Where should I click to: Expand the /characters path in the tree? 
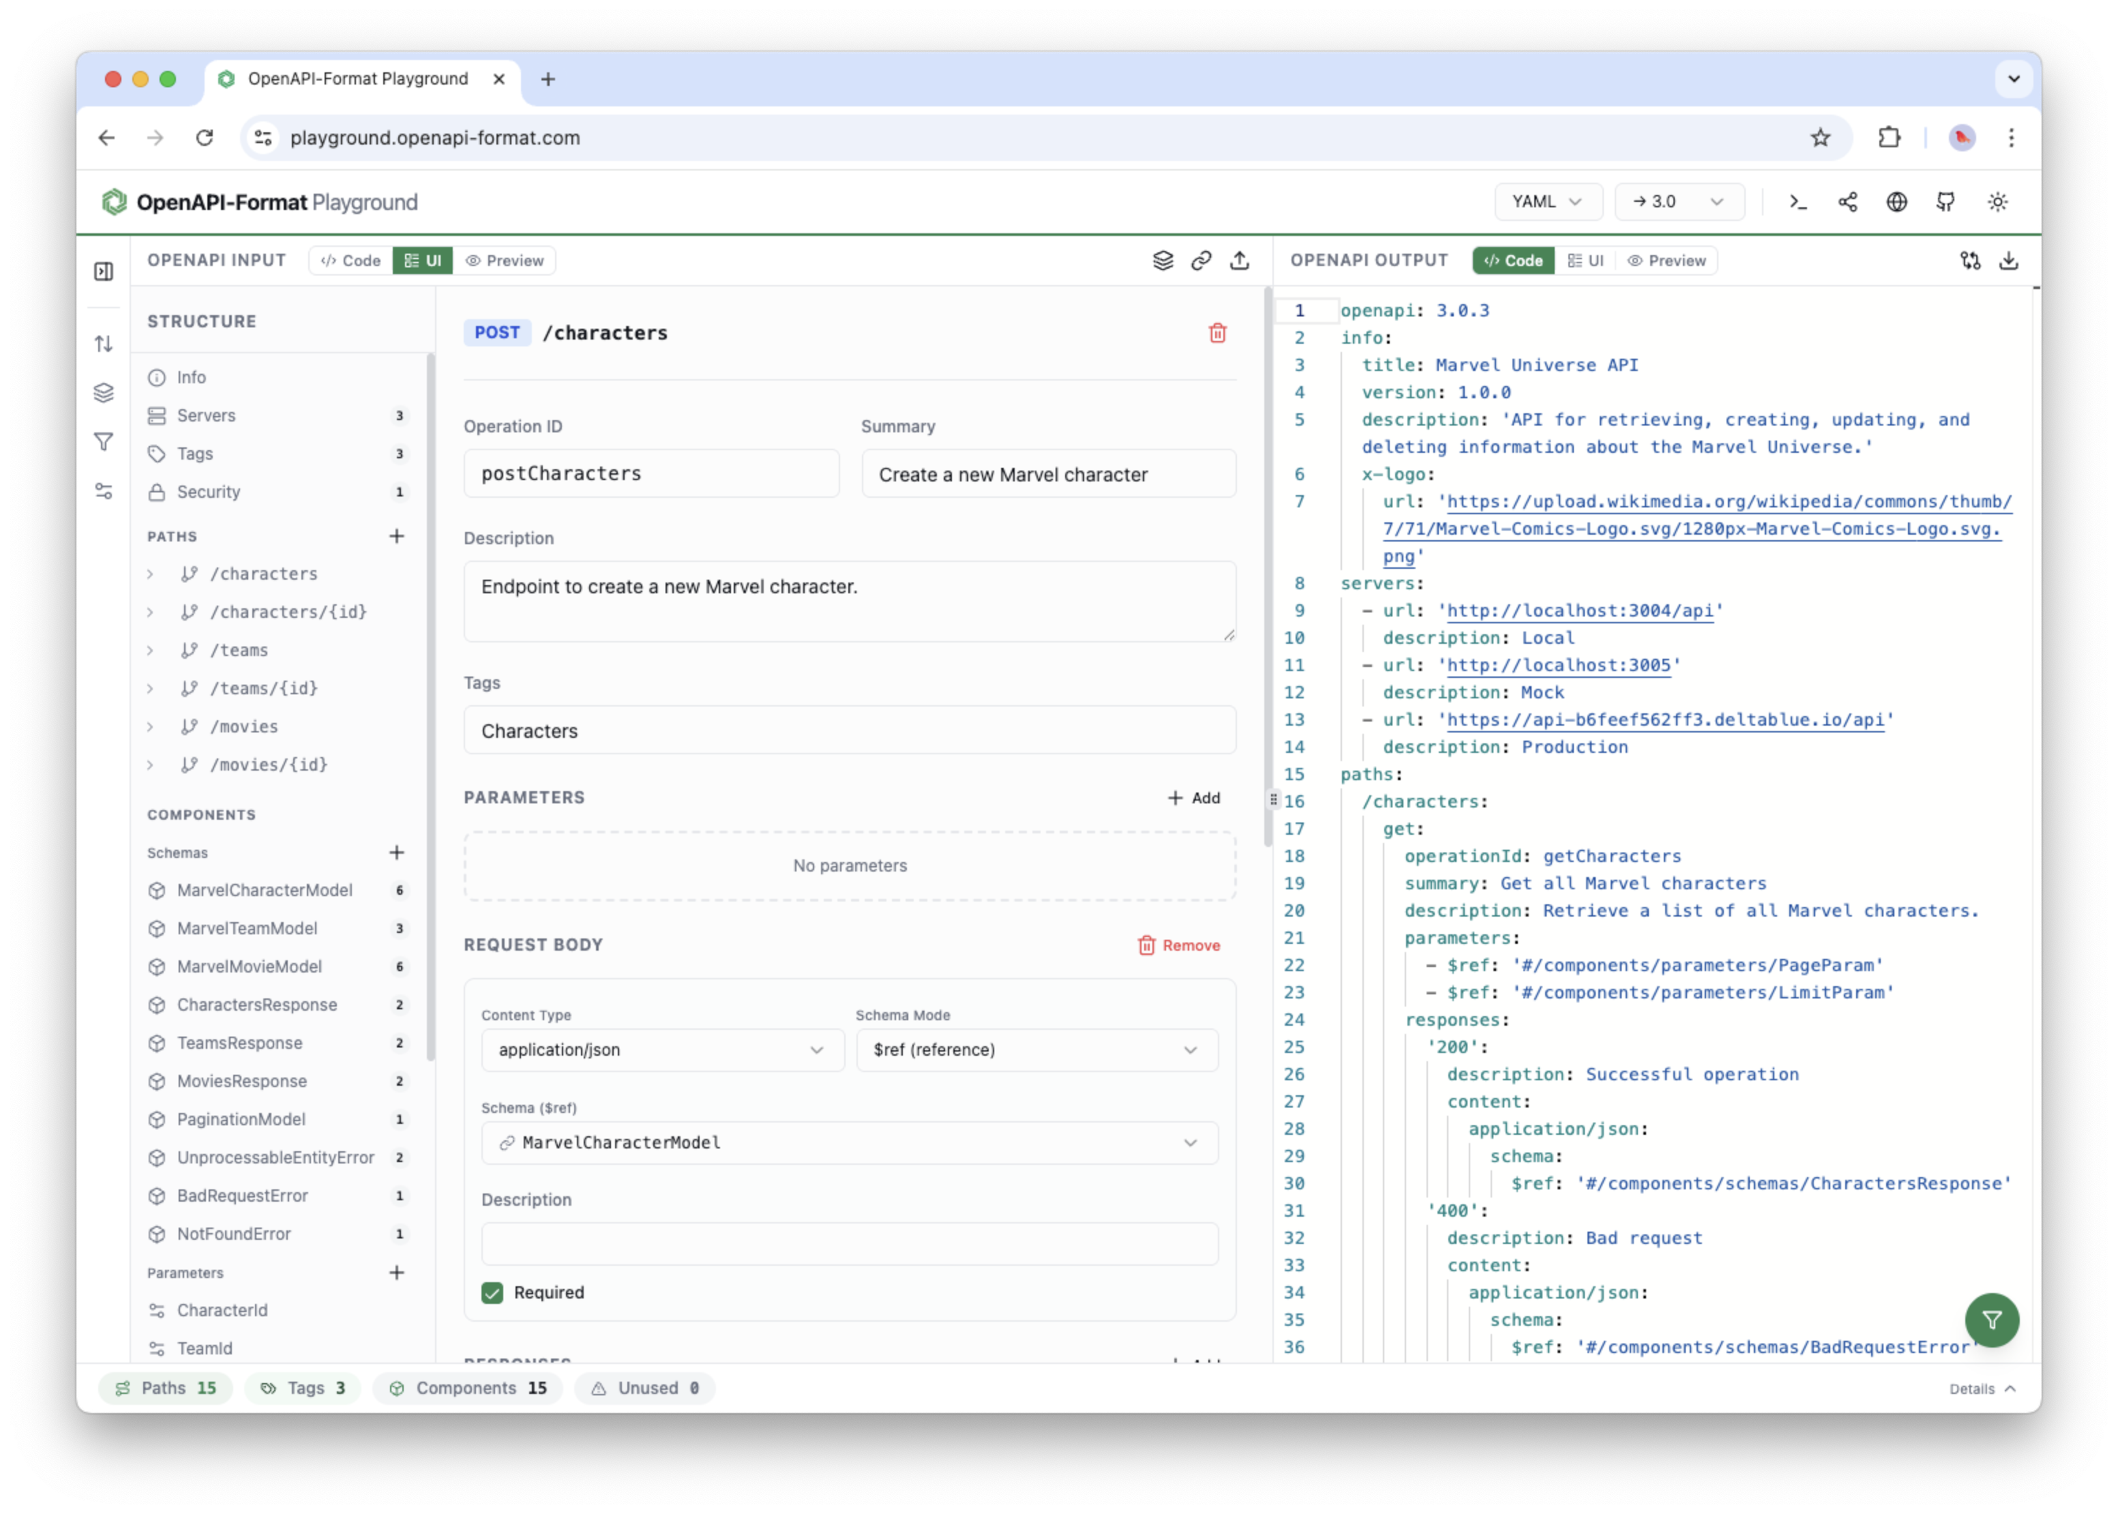[x=151, y=574]
